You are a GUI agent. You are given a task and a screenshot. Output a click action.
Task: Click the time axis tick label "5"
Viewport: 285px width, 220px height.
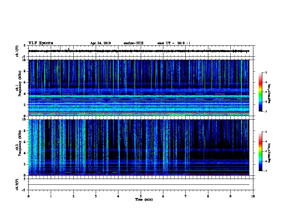click(x=141, y=196)
